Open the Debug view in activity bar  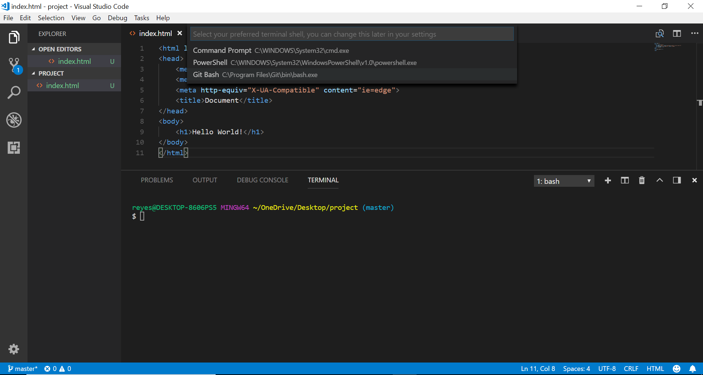[x=14, y=120]
